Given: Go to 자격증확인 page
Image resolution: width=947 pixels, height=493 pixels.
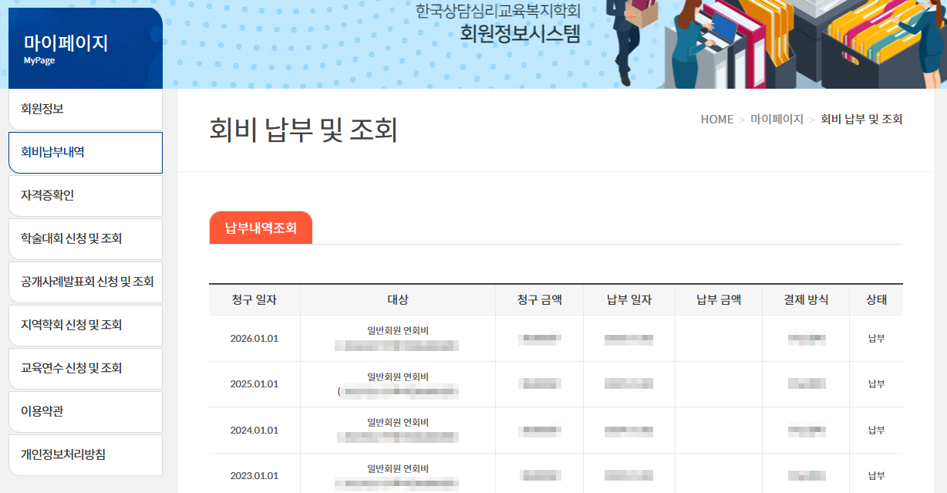Looking at the screenshot, I should coord(85,195).
